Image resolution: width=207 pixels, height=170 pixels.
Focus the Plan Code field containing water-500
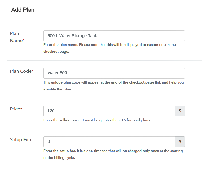pyautogui.click(x=114, y=73)
